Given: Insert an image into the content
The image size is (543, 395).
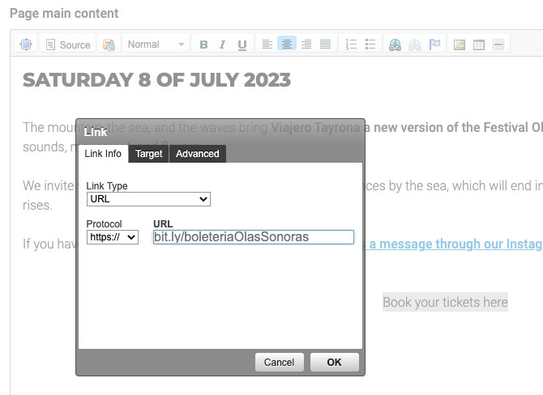Looking at the screenshot, I should (x=460, y=45).
